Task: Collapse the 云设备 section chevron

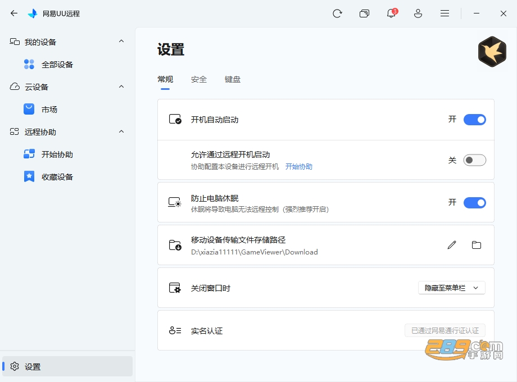Action: 121,87
